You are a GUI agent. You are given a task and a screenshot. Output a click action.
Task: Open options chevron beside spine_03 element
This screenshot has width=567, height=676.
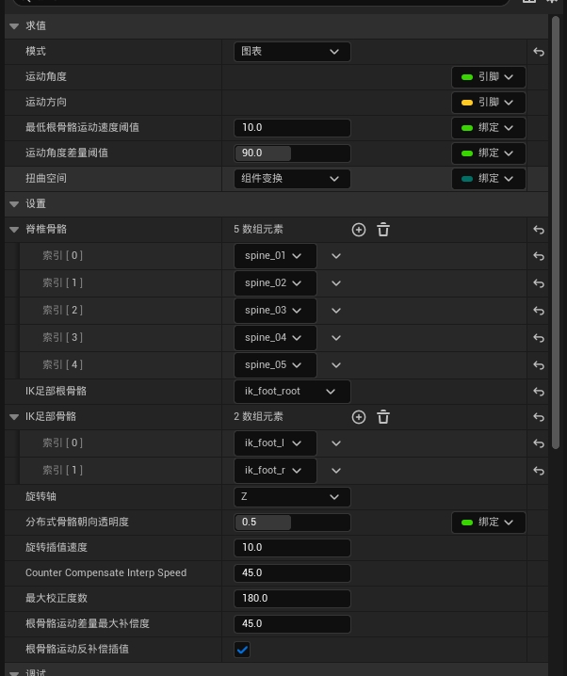point(336,311)
